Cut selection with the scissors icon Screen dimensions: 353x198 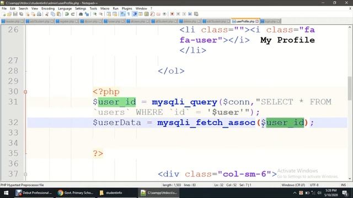pyautogui.click(x=47, y=14)
